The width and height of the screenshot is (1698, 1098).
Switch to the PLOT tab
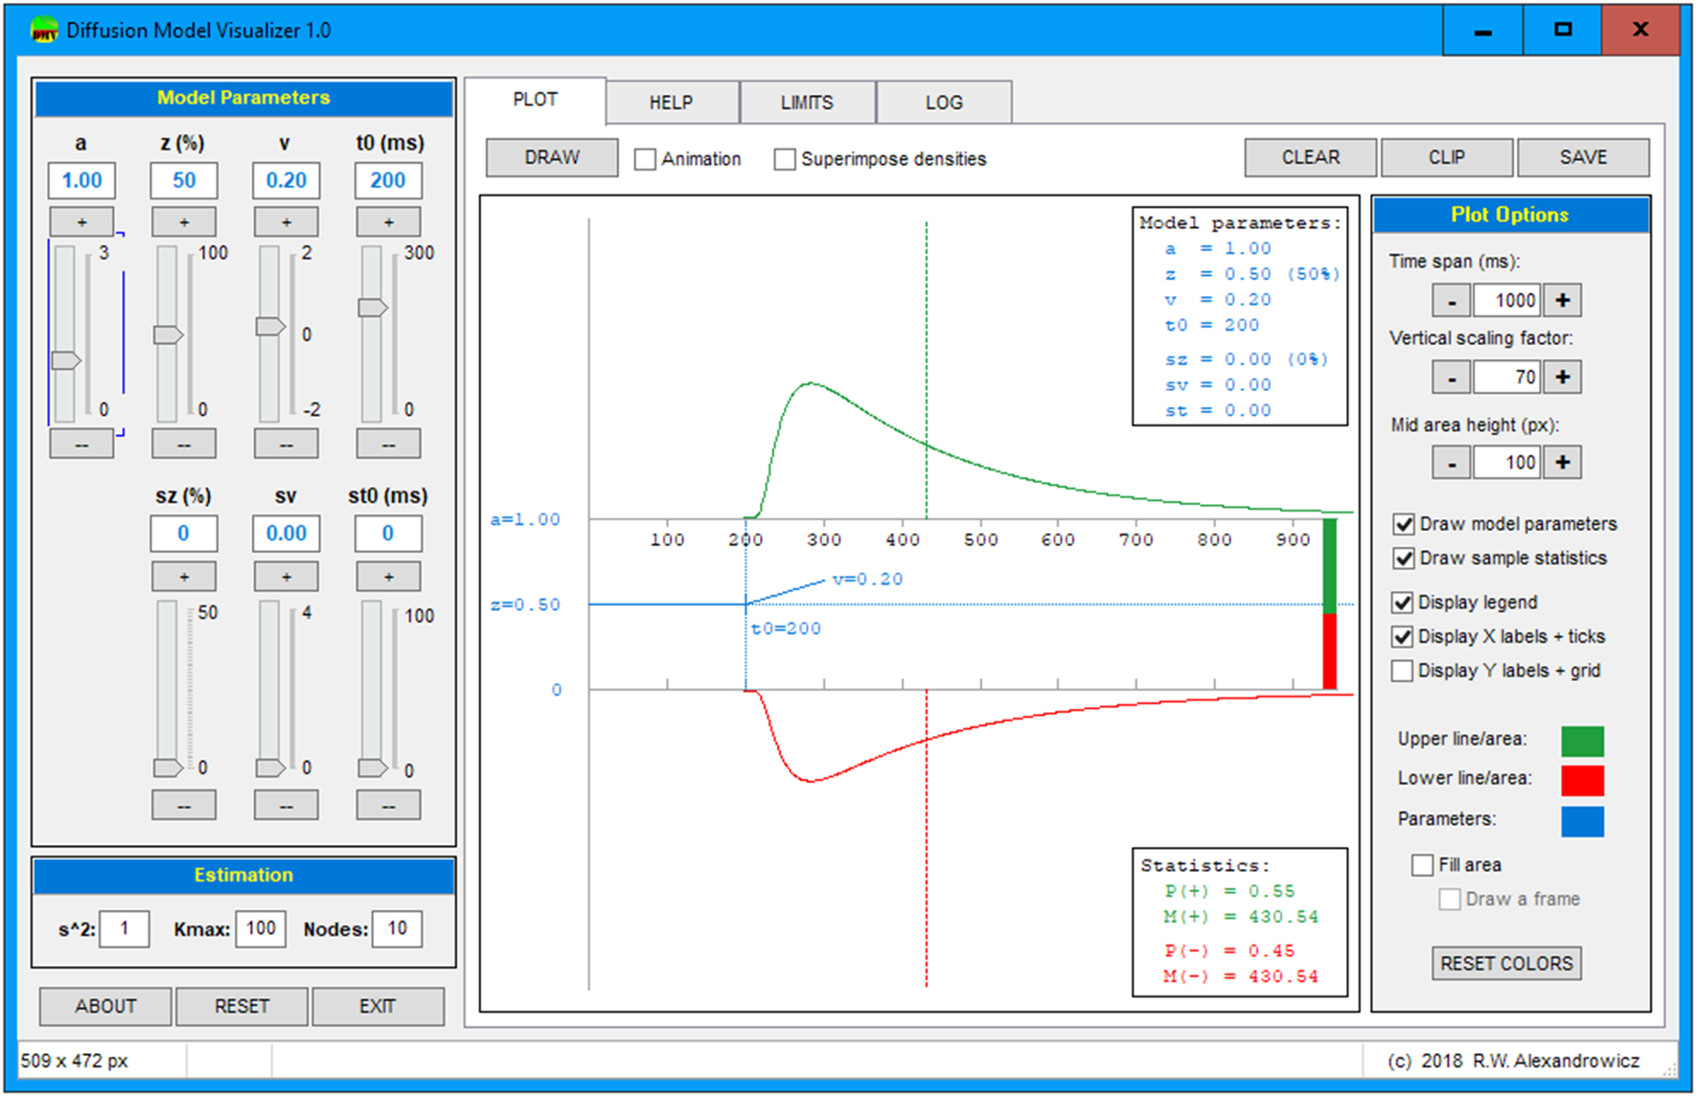click(535, 100)
